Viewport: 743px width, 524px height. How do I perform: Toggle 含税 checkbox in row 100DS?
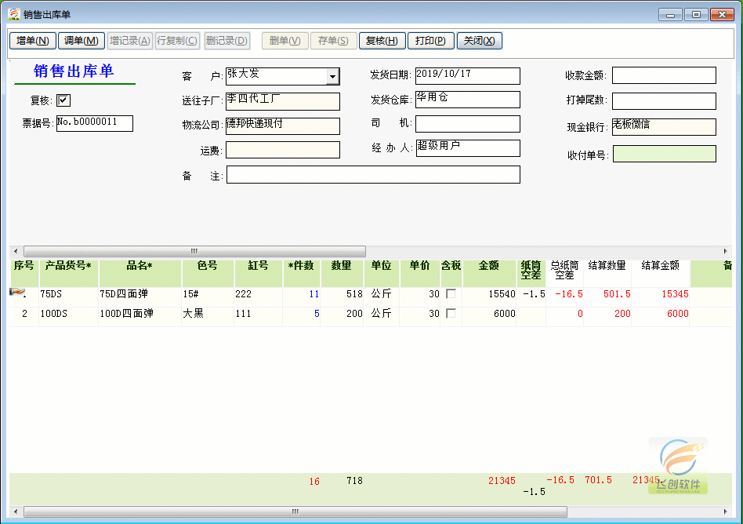(451, 314)
